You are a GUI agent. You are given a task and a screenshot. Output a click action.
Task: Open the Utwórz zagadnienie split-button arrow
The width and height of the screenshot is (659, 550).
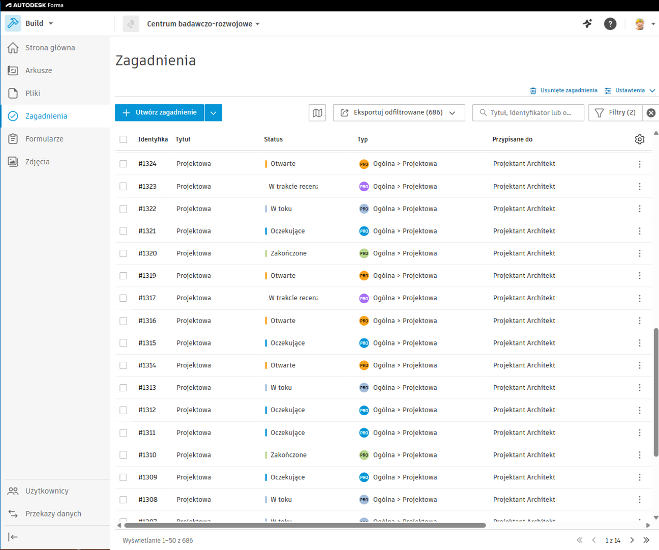[x=214, y=113]
